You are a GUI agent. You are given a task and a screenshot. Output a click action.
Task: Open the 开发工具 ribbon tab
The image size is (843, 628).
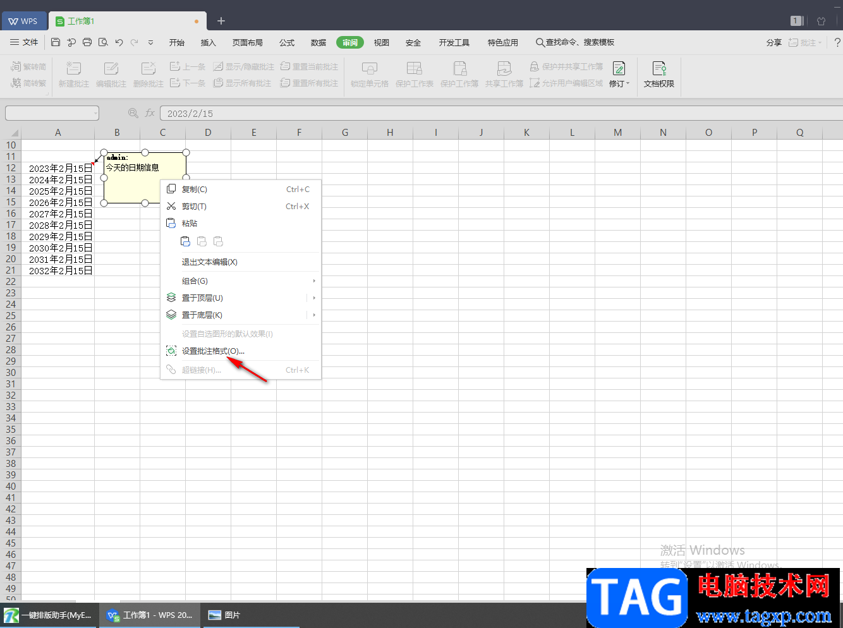(x=454, y=42)
